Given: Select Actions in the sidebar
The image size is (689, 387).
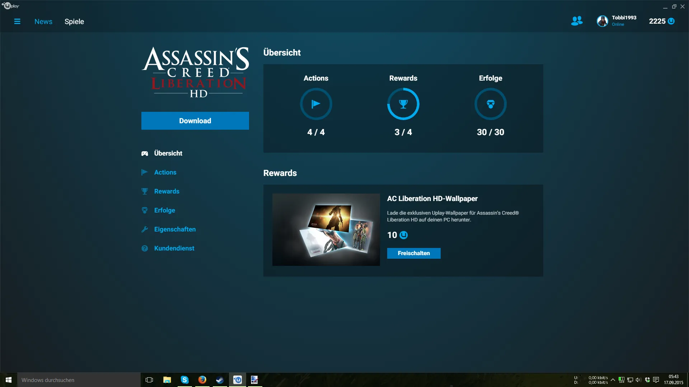Looking at the screenshot, I should point(165,172).
